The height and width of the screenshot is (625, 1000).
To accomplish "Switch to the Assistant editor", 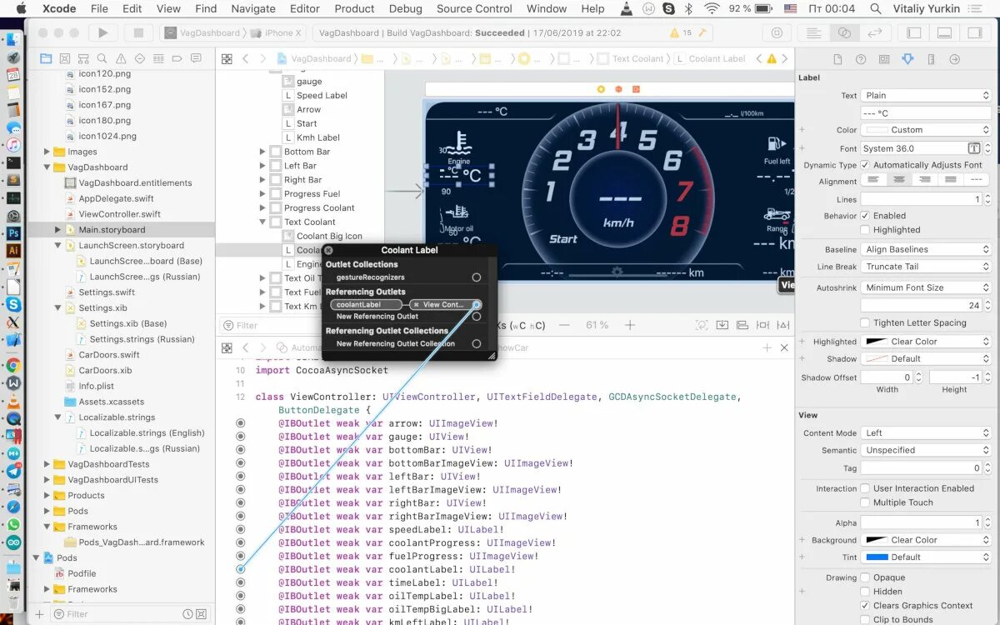I will [x=845, y=32].
